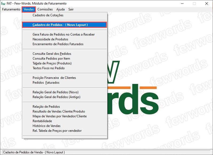The image size is (213, 155).
Task: Choose Encerramento de Pedidos Faturados
Action: (64, 44)
